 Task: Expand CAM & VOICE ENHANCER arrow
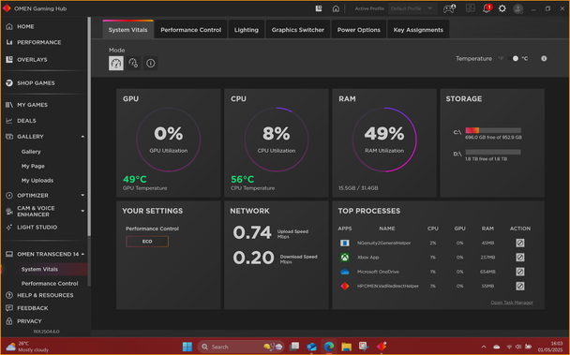pyautogui.click(x=82, y=211)
